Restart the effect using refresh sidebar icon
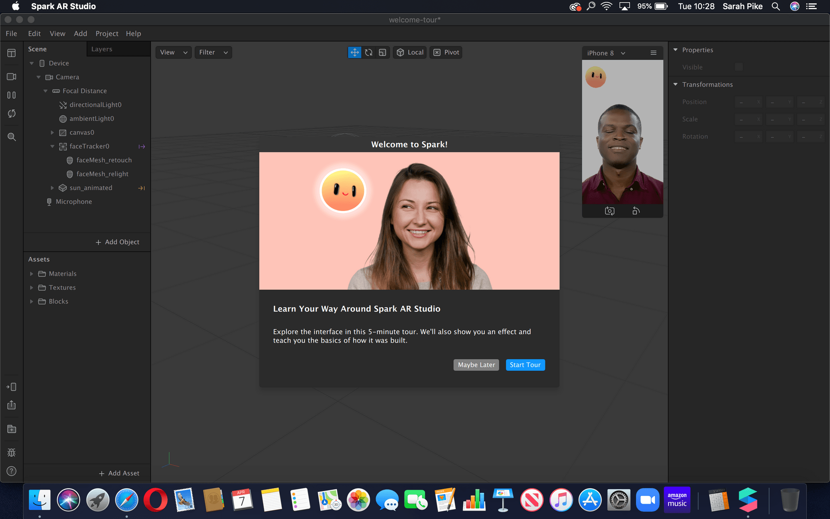The height and width of the screenshot is (519, 830). pos(12,113)
